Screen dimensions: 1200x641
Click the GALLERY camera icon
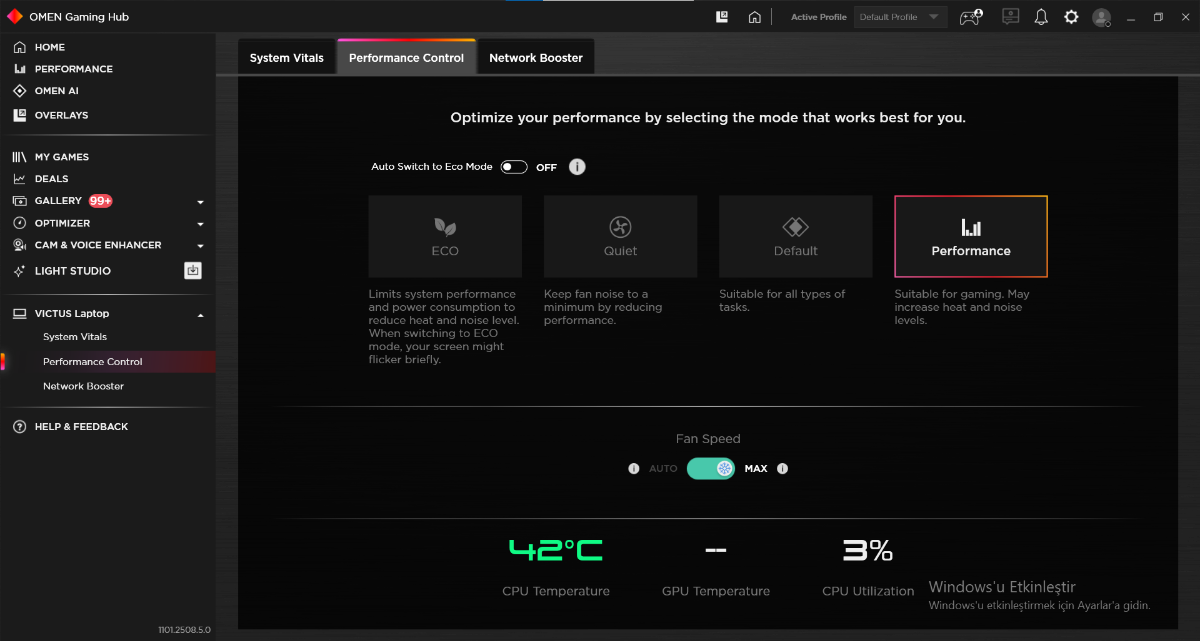20,200
